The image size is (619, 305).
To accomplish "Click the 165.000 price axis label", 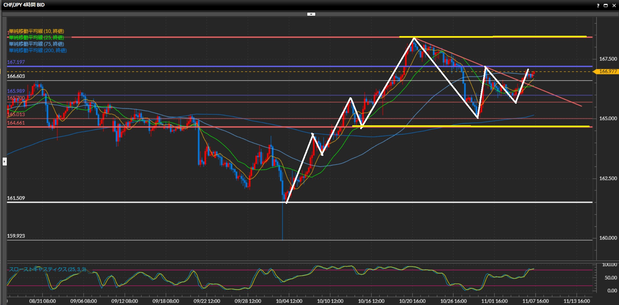I will (x=608, y=119).
